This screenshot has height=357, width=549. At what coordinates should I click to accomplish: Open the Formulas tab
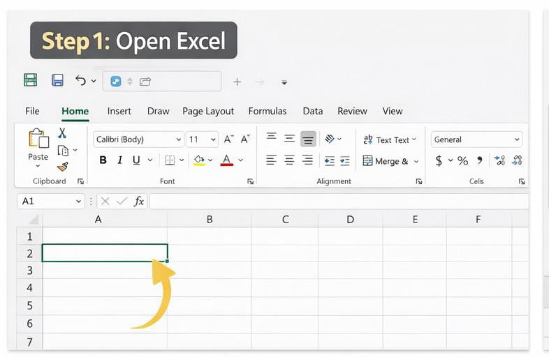(267, 111)
